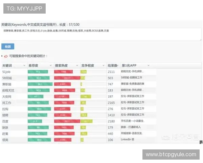Viewport: 203px width, 163px height.
Task: Click the 拉勾 app name in 大街网 row
Action: (133, 96)
